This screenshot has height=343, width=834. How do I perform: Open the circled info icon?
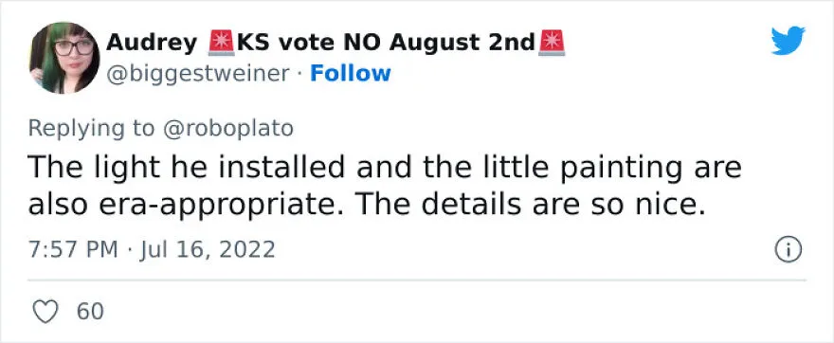click(x=789, y=249)
